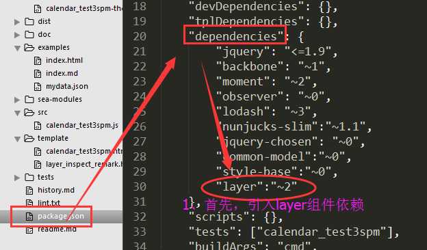Screen dimensions: 427x250
Task: Click the template open-folder icon
Action: (29, 139)
